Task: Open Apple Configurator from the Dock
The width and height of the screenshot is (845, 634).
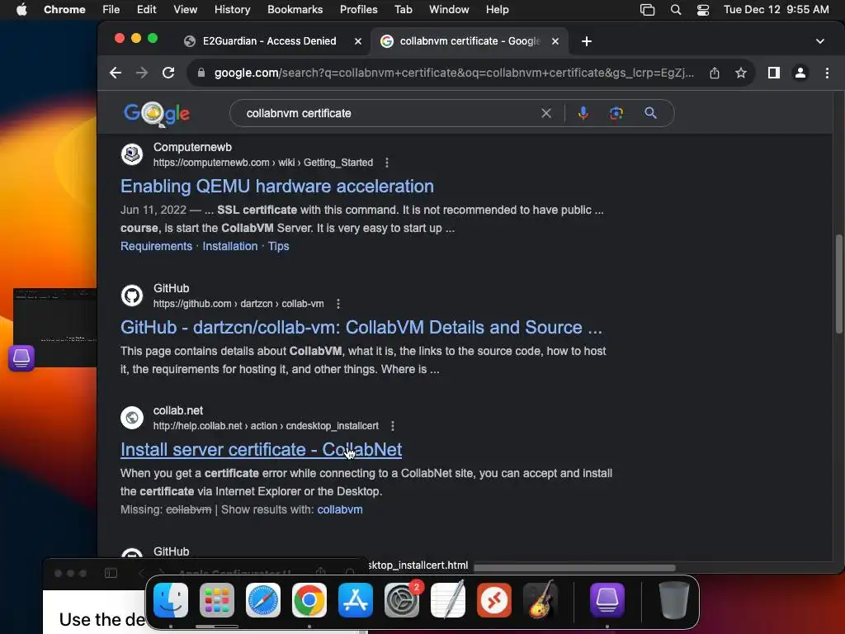Action: (x=607, y=600)
